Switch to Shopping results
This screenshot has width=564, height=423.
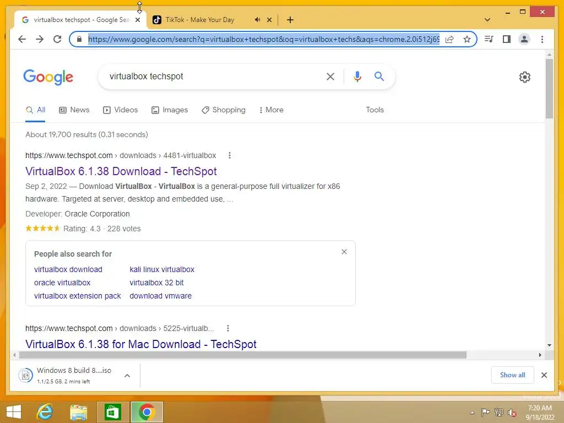(x=224, y=110)
